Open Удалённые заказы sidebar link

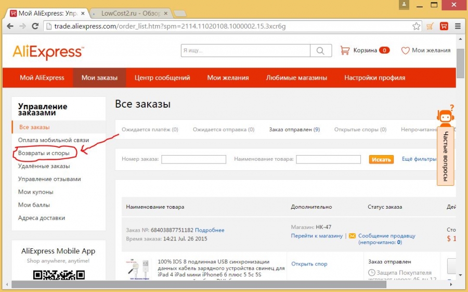click(44, 166)
